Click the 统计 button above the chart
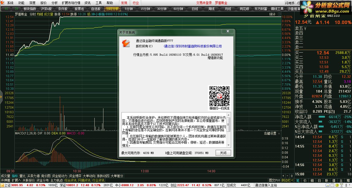The height and width of the screenshot is (188, 352). [272, 14]
